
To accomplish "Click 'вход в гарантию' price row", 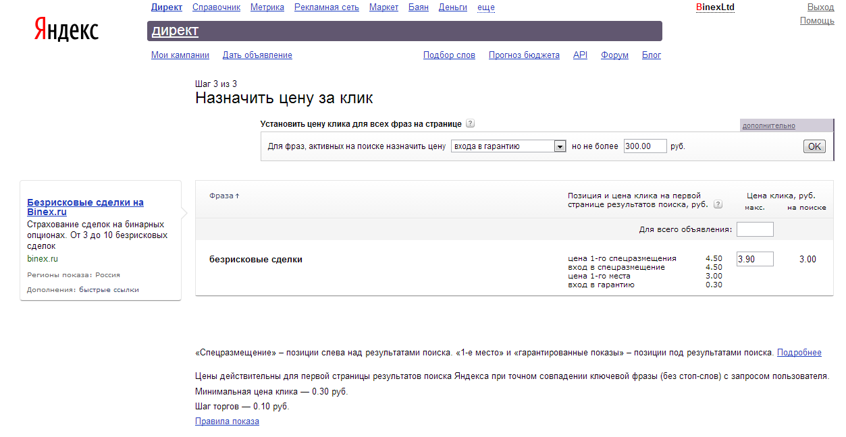I will 645,285.
